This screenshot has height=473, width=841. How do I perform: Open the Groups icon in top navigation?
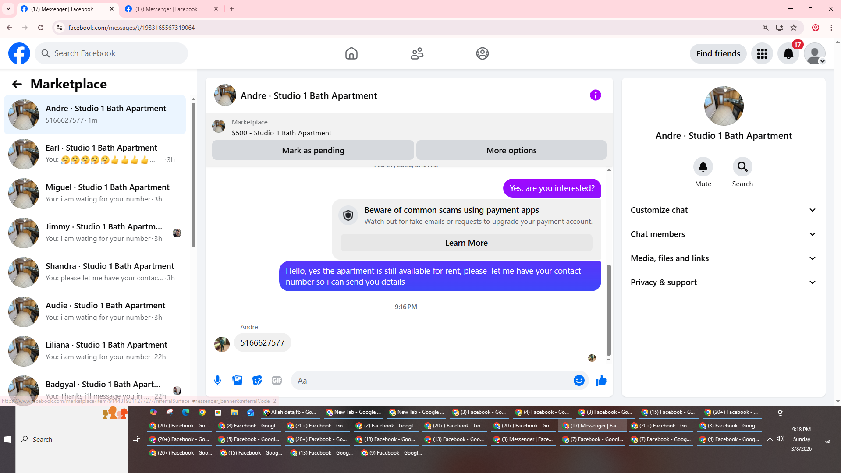pos(482,53)
